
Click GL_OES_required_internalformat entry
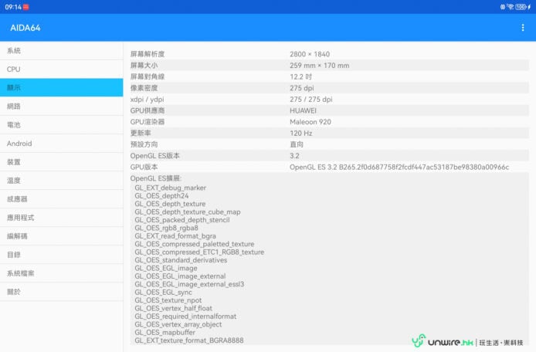pyautogui.click(x=185, y=316)
